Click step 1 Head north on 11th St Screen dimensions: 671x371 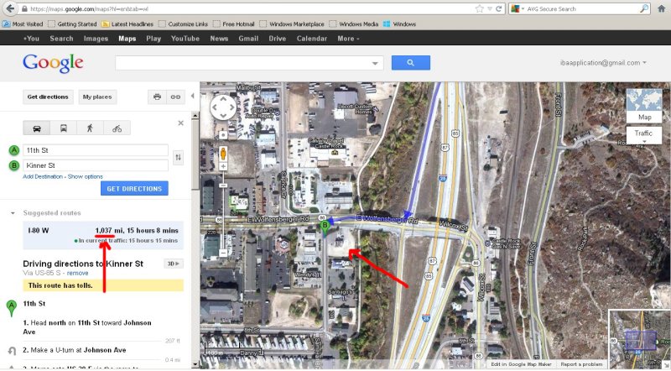(87, 327)
